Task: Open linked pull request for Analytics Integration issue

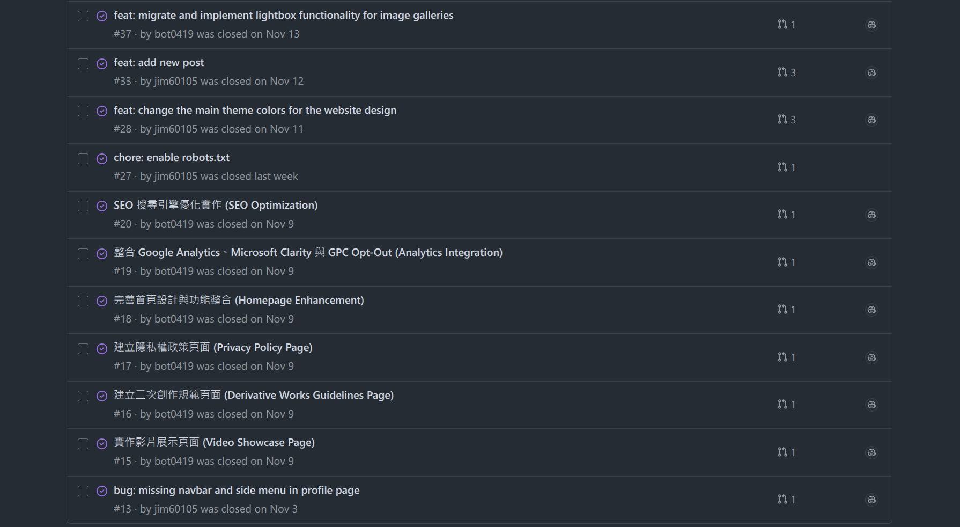Action: pos(786,262)
